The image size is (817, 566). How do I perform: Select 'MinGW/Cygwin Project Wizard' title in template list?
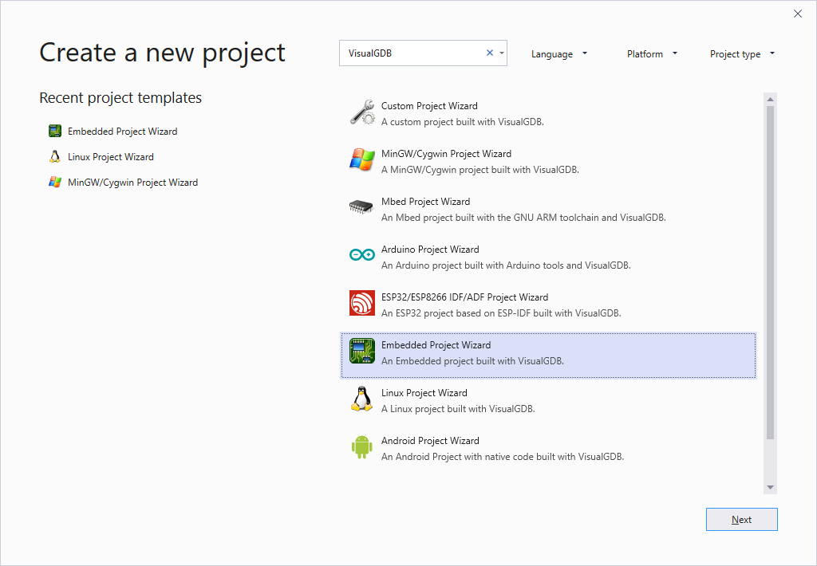coord(446,154)
